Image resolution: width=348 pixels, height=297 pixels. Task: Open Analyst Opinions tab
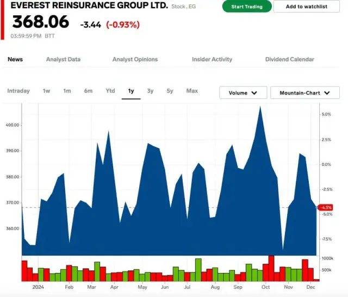pos(135,59)
